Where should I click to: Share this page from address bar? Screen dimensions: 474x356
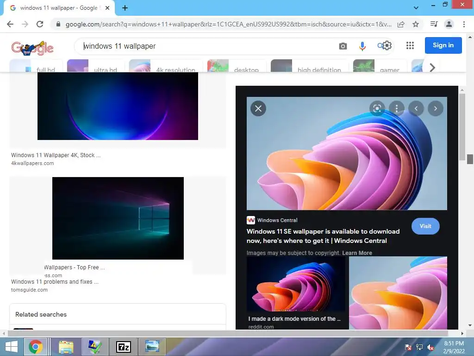pos(401,24)
